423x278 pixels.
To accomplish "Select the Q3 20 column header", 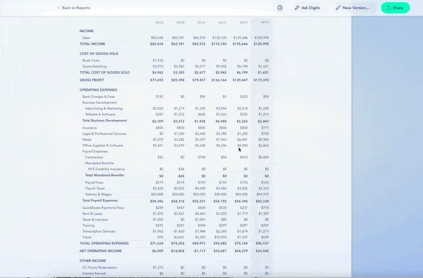I will coord(159,23).
